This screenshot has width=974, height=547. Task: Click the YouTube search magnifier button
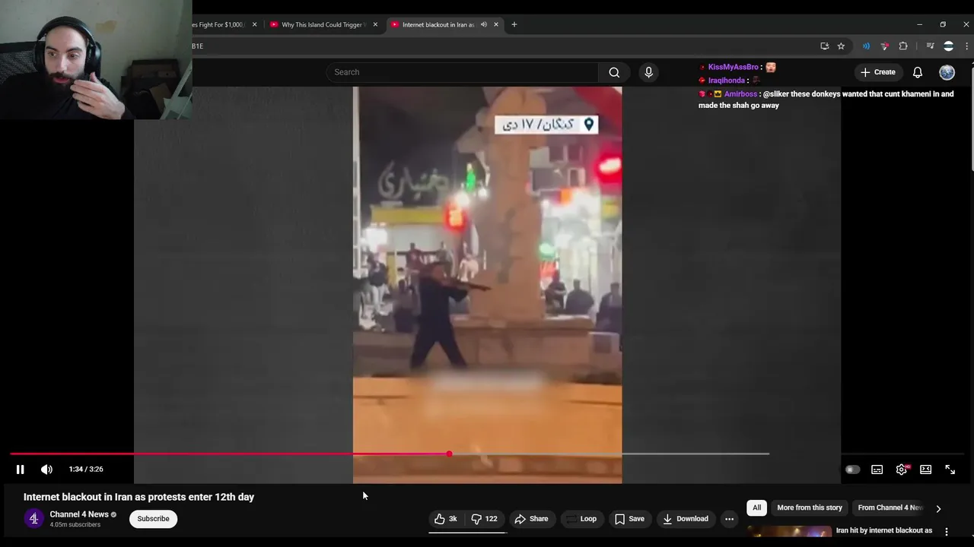[614, 72]
